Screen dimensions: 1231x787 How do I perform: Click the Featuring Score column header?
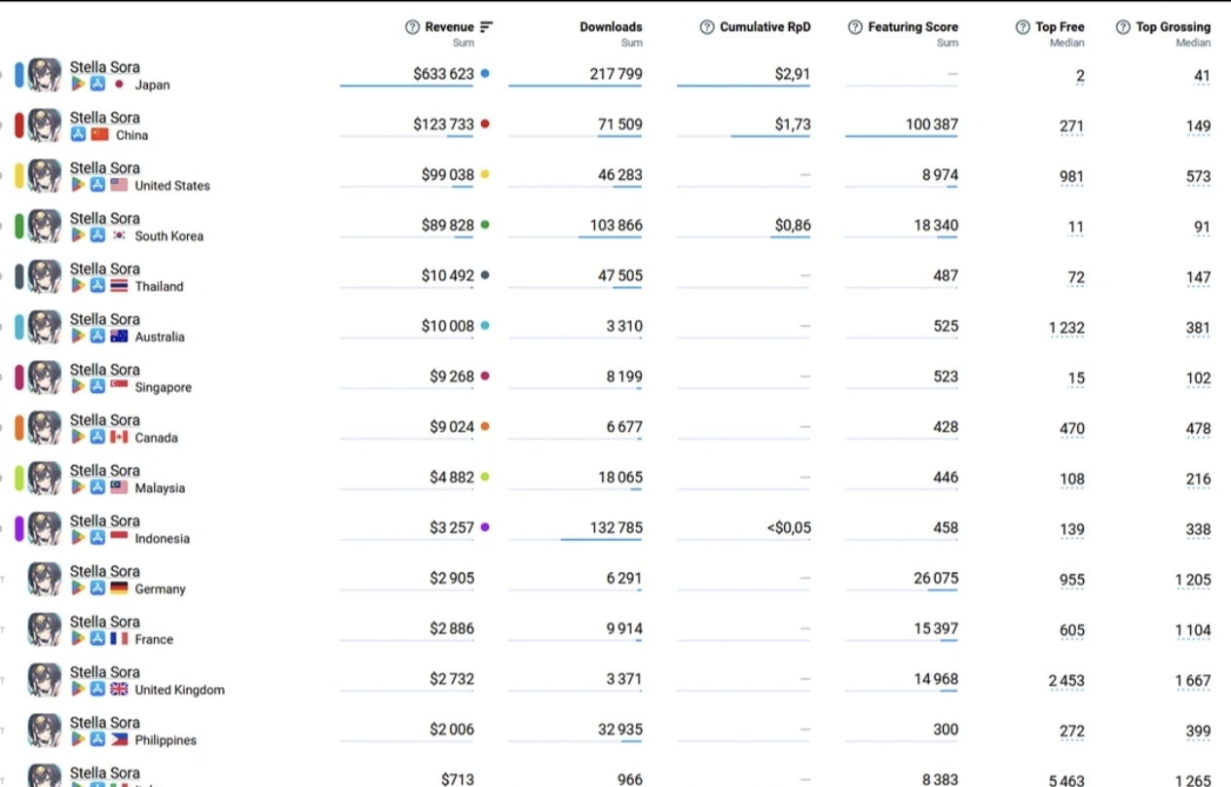point(913,27)
